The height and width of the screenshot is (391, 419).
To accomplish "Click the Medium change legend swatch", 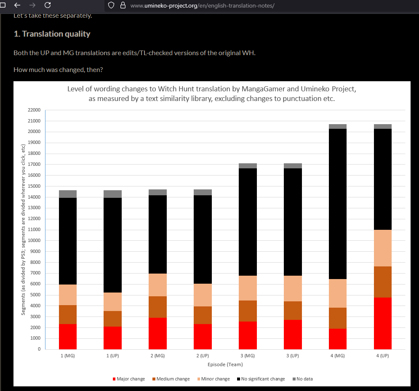I will click(x=154, y=379).
